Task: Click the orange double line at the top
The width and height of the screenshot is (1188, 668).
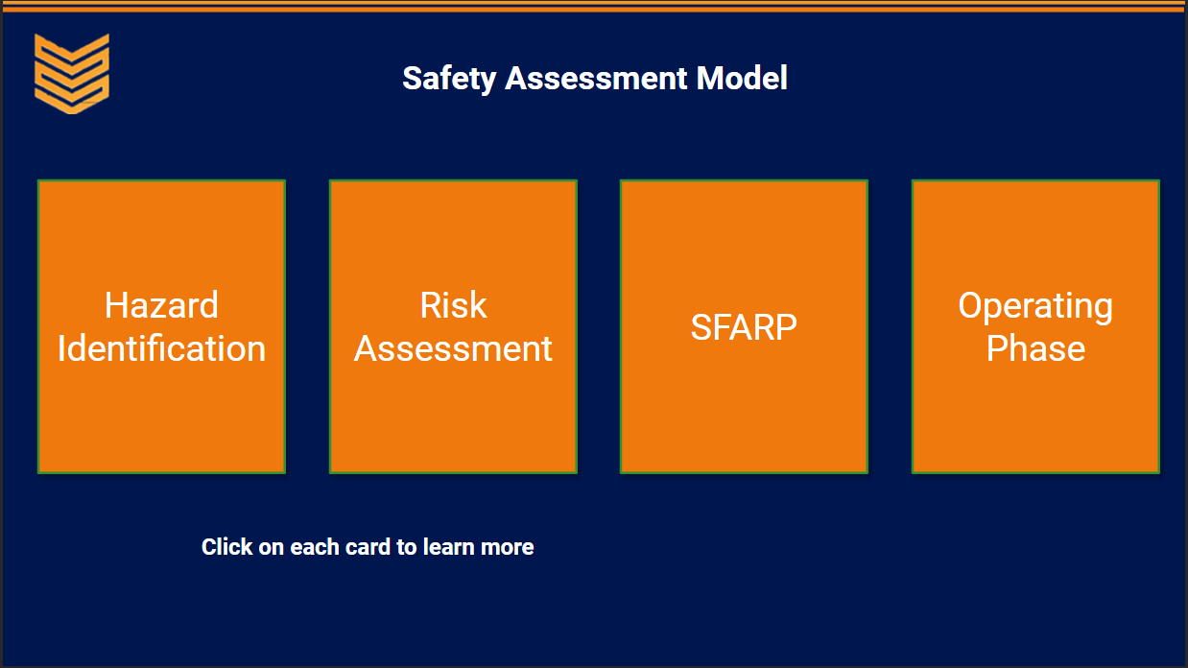Action: point(594,7)
